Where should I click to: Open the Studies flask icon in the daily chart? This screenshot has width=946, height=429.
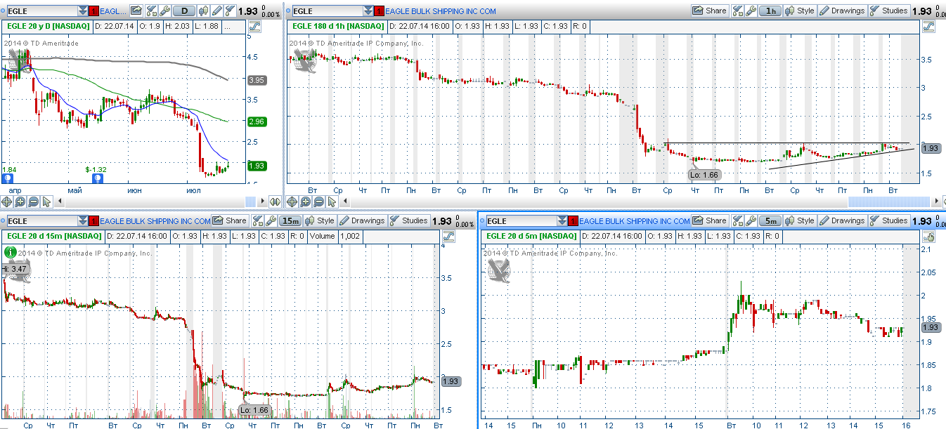point(229,11)
